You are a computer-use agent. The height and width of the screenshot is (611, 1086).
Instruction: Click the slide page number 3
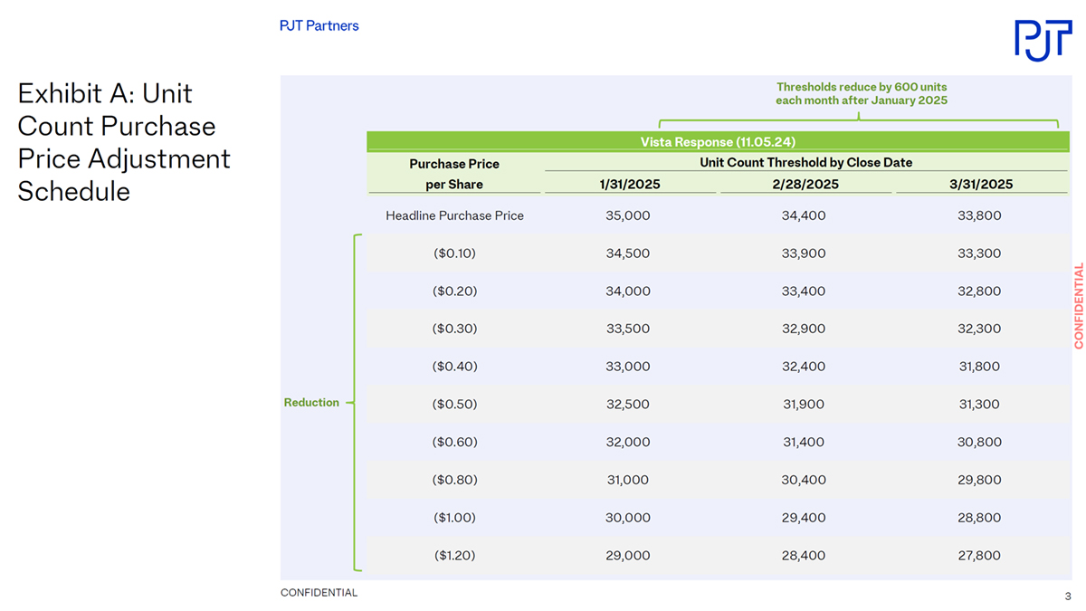coord(1068,597)
